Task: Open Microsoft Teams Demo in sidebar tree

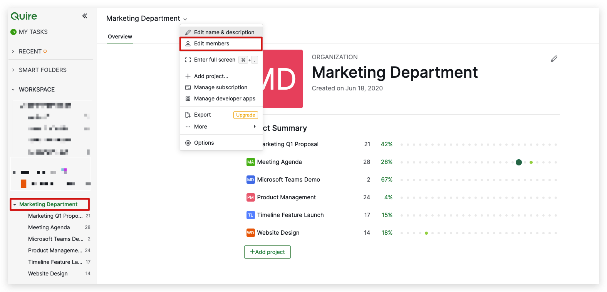Action: (56, 239)
